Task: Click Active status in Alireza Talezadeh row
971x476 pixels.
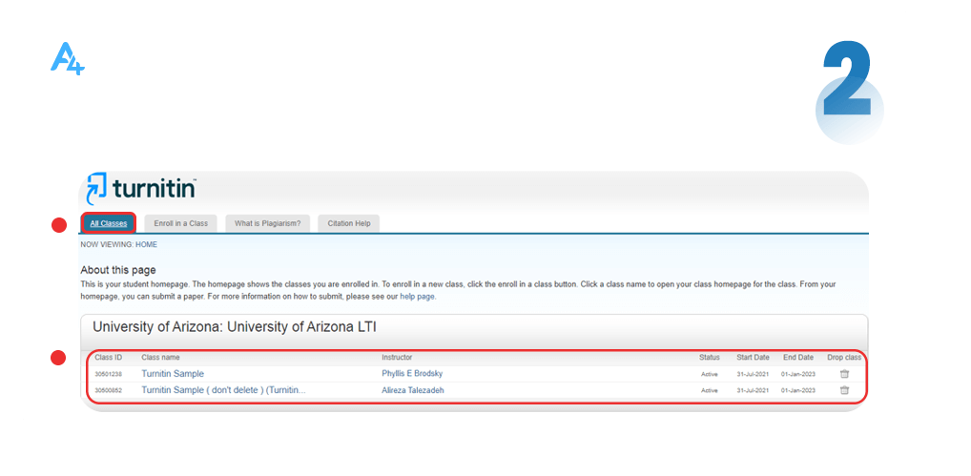Action: point(710,390)
